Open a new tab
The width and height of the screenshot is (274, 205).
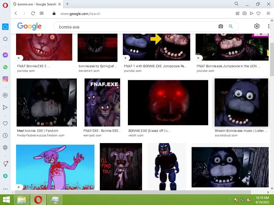[67, 4]
